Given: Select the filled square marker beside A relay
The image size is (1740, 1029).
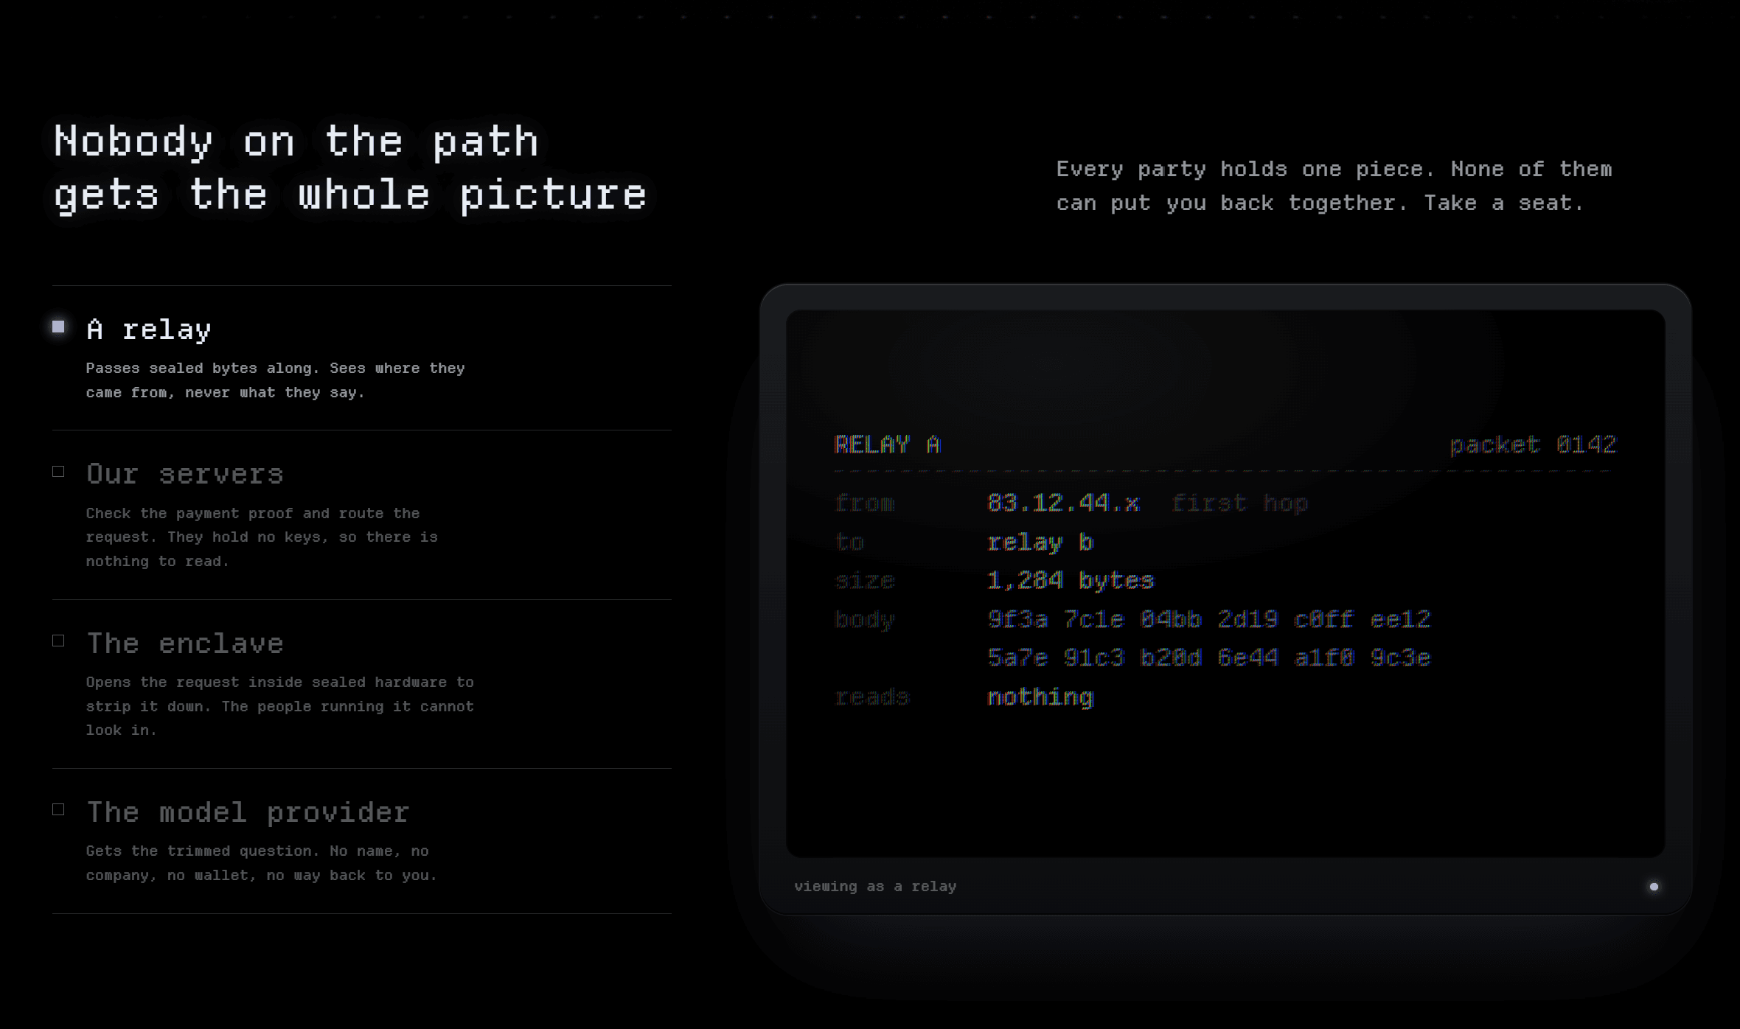Looking at the screenshot, I should (x=58, y=327).
